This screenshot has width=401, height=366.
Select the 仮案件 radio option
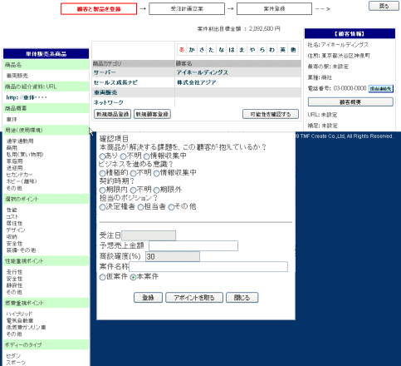coord(102,277)
